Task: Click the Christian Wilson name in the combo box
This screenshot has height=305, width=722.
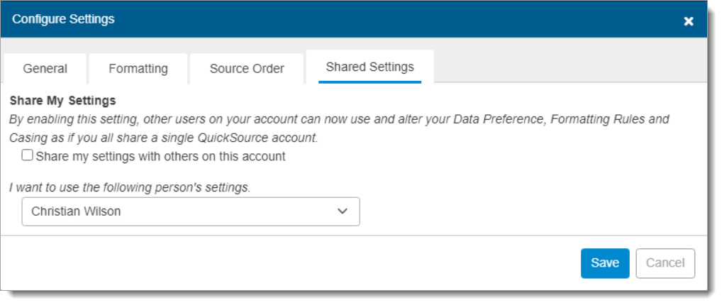Action: click(76, 211)
